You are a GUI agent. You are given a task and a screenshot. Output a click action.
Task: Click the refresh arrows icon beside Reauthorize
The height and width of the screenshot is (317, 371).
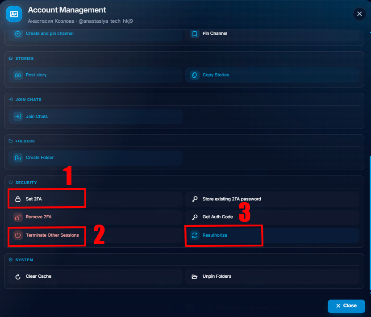pyautogui.click(x=195, y=235)
